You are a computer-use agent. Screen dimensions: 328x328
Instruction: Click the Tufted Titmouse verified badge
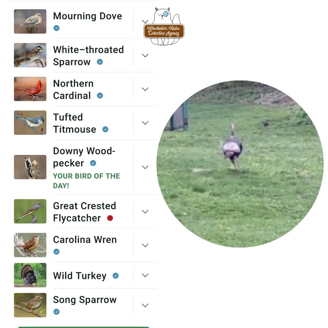click(x=105, y=129)
